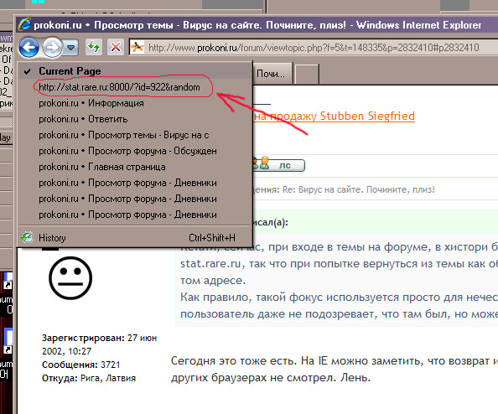Click the History clock icon
This screenshot has height=414, width=498.
click(28, 237)
